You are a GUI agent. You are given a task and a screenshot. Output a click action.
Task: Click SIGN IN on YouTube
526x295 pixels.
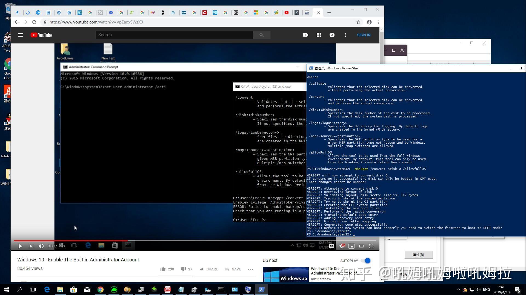[364, 35]
